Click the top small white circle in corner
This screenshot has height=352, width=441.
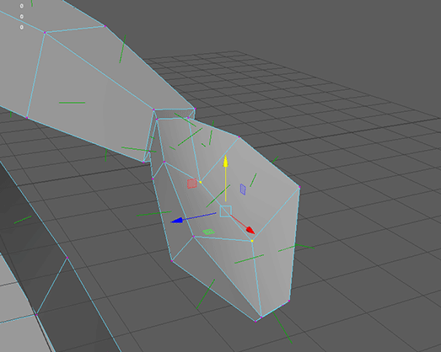click(22, 6)
